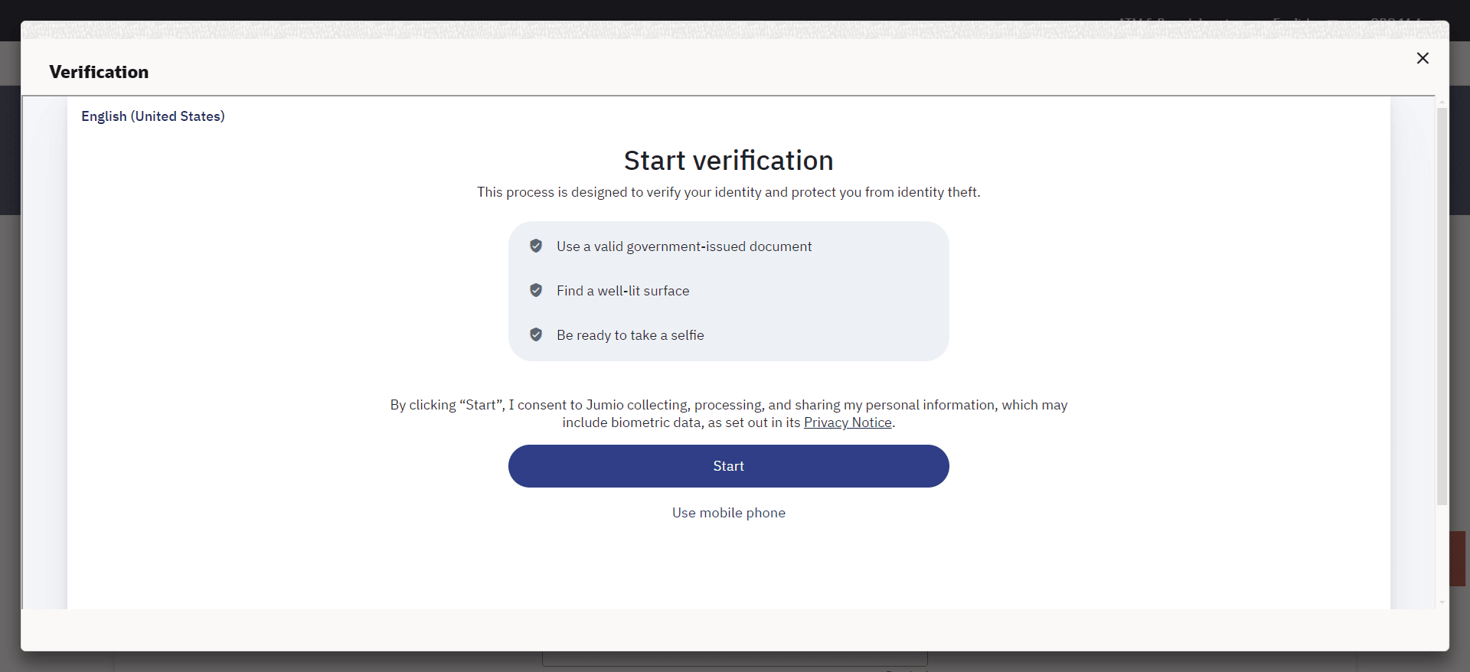Click the Start verification heading
Viewport: 1470px width, 672px height.
click(728, 161)
